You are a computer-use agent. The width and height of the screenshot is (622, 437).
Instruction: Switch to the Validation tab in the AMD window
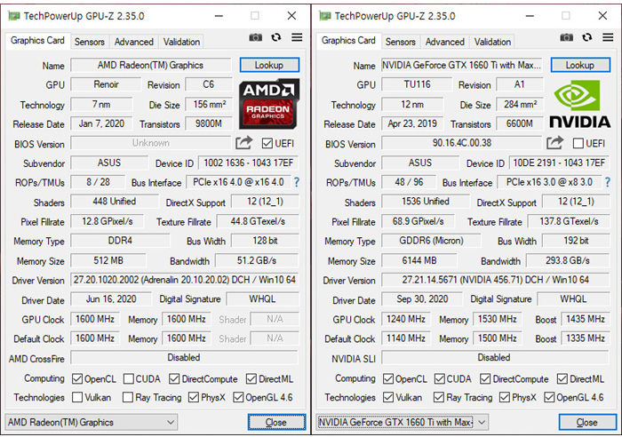click(x=181, y=42)
